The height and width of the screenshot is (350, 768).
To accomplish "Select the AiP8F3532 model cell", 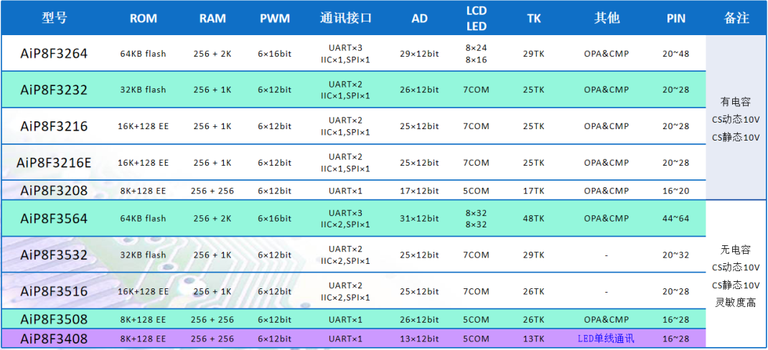I will pyautogui.click(x=55, y=255).
